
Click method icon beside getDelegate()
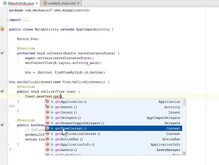coord(48,117)
